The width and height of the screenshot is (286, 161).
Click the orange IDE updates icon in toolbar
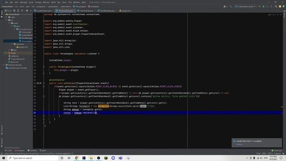coord(280,6)
